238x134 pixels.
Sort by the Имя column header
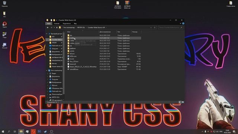pyautogui.click(x=83, y=32)
